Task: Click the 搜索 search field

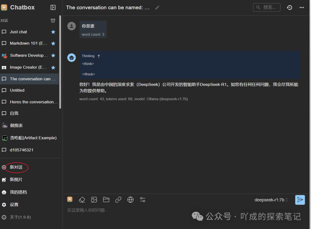Action: point(267,7)
